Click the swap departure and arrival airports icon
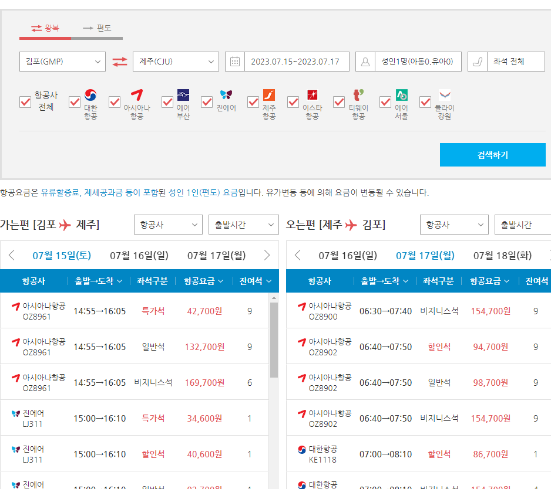551x489 pixels. (x=120, y=62)
